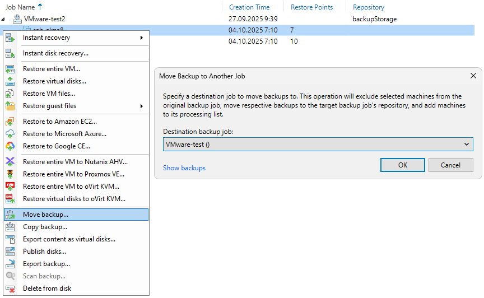Screen dimensions: 484x298
Task: Click the Microsoft Azure cloud icon
Action: (x=10, y=134)
